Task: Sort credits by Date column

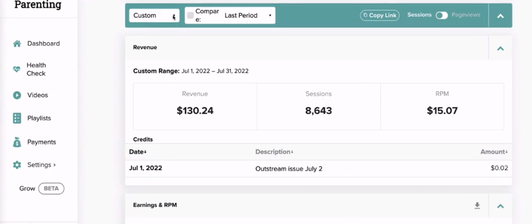Action: [x=138, y=152]
